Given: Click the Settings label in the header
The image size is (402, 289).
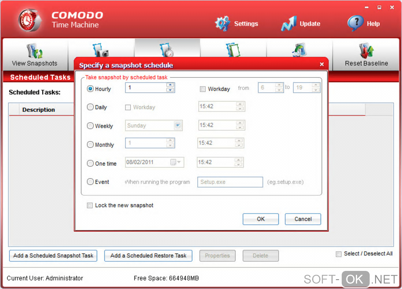Looking at the screenshot, I should 246,24.
